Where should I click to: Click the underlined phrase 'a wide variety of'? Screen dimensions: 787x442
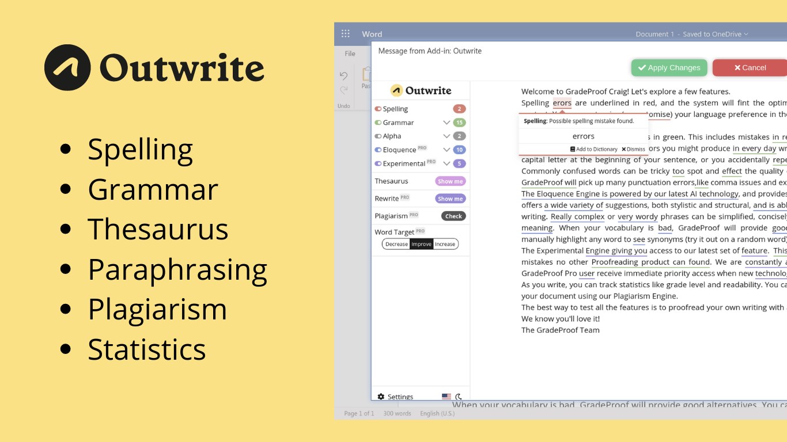574,205
